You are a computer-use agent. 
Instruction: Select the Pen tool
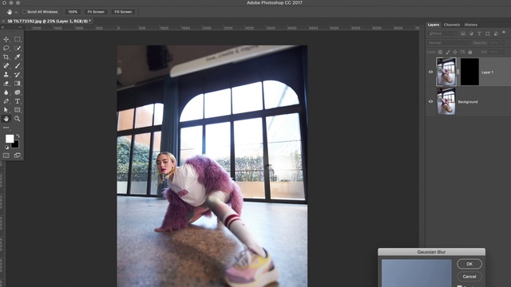click(6, 101)
